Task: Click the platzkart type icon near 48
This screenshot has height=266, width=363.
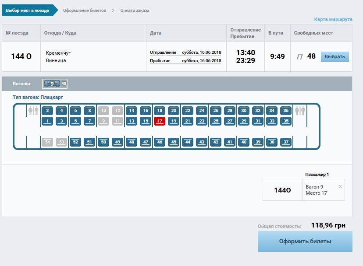Action: coord(299,56)
